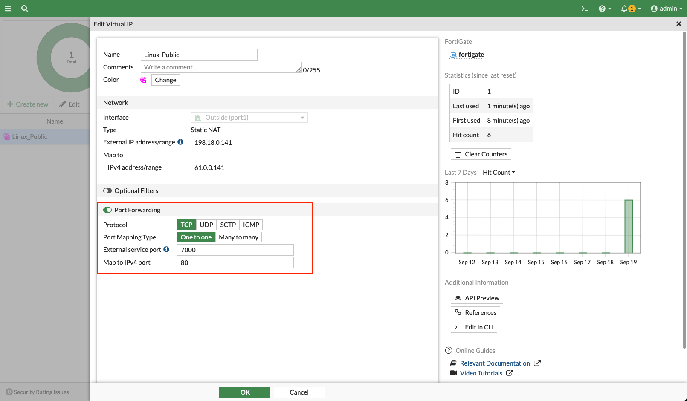Choose the ICMP protocol tab

251,225
